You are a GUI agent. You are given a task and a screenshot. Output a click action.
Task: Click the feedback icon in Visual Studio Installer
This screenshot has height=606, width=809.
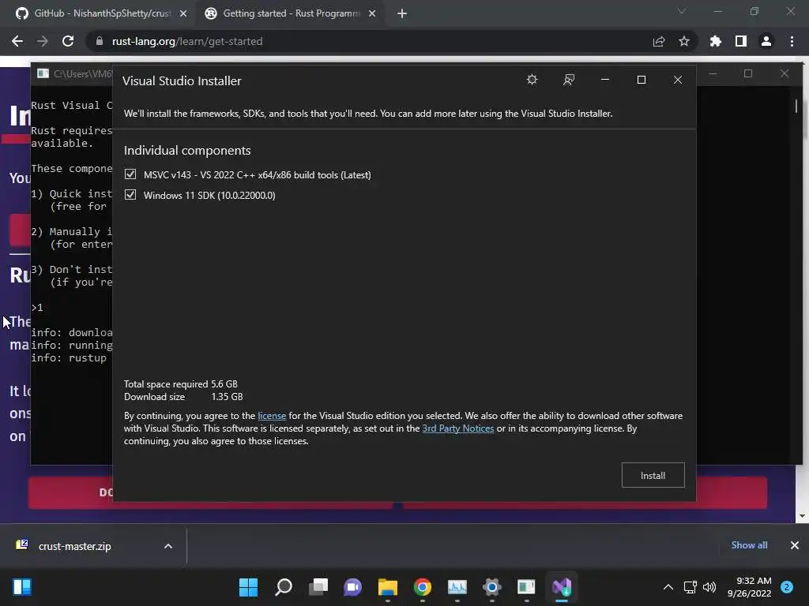pos(569,80)
